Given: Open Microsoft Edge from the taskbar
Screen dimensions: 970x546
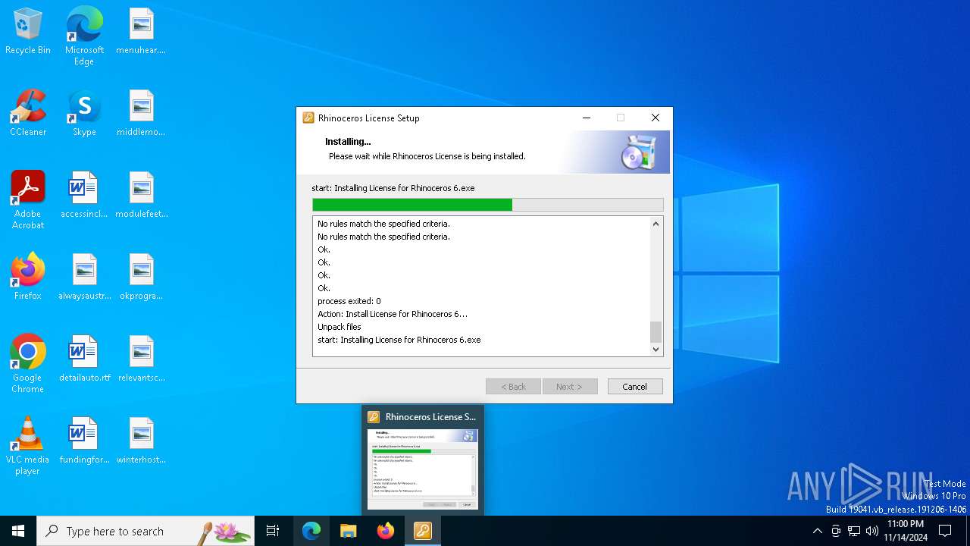Looking at the screenshot, I should click(311, 531).
